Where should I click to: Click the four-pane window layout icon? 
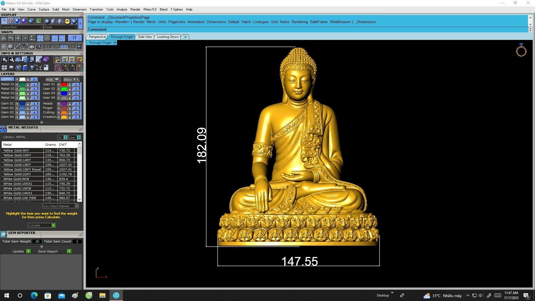4,67
